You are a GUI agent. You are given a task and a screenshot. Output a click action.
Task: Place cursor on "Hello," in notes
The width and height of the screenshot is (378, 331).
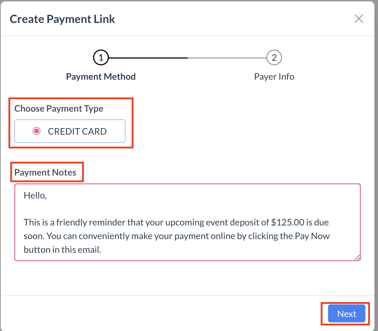tap(35, 196)
